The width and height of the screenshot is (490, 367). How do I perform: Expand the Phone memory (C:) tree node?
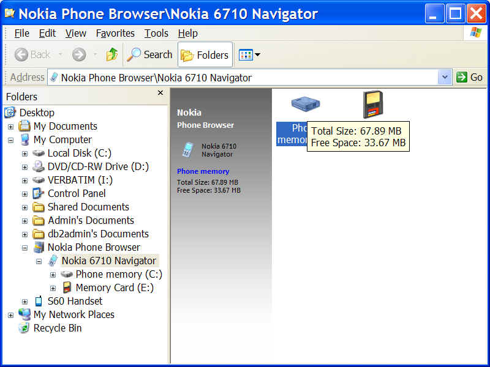click(53, 275)
